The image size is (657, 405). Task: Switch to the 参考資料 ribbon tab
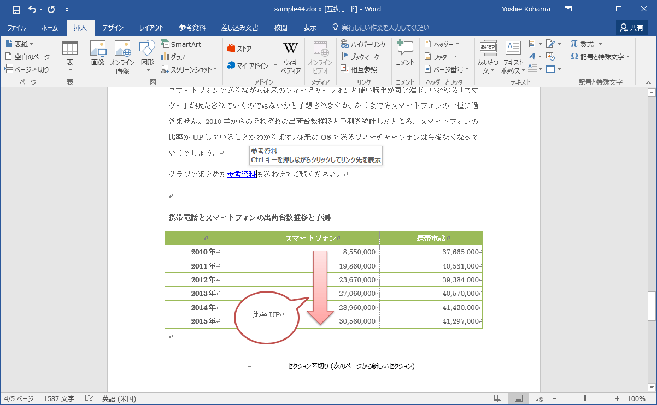pyautogui.click(x=192, y=28)
